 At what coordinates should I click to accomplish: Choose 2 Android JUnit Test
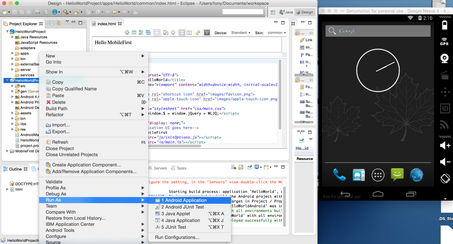pyautogui.click(x=189, y=207)
